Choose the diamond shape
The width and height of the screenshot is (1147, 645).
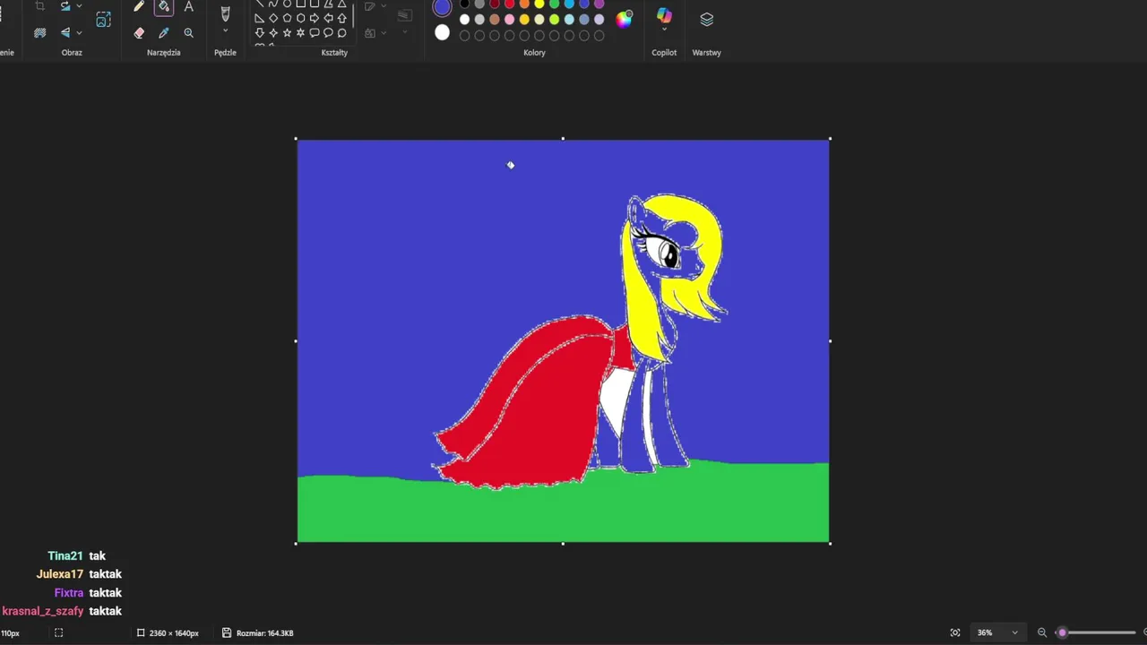(x=273, y=18)
